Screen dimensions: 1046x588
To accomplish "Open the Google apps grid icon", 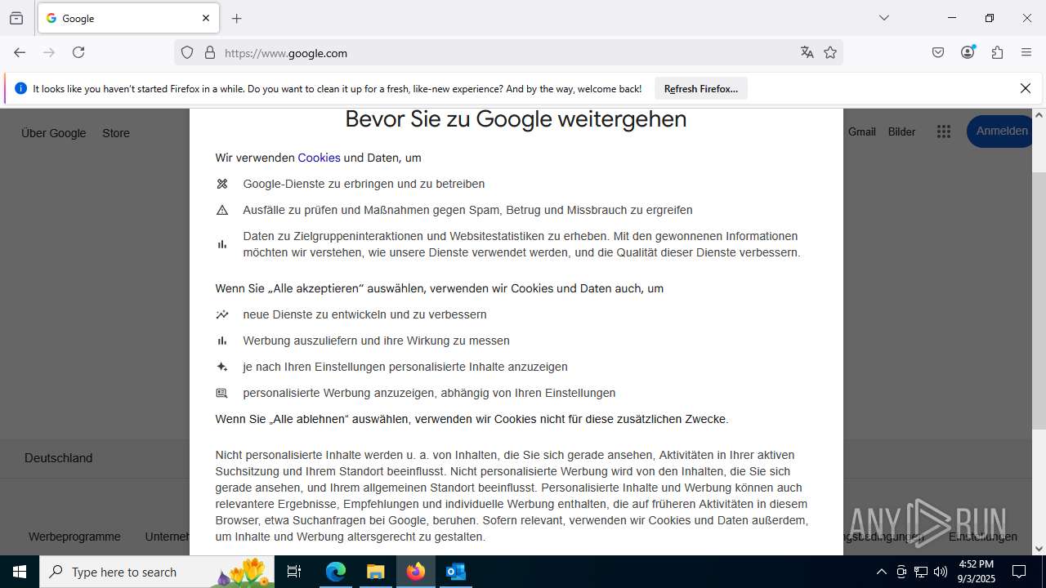I will (x=944, y=131).
